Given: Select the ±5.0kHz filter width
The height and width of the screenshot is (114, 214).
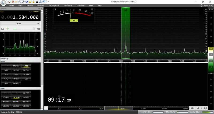Looking at the screenshot, I should click(x=16, y=102).
